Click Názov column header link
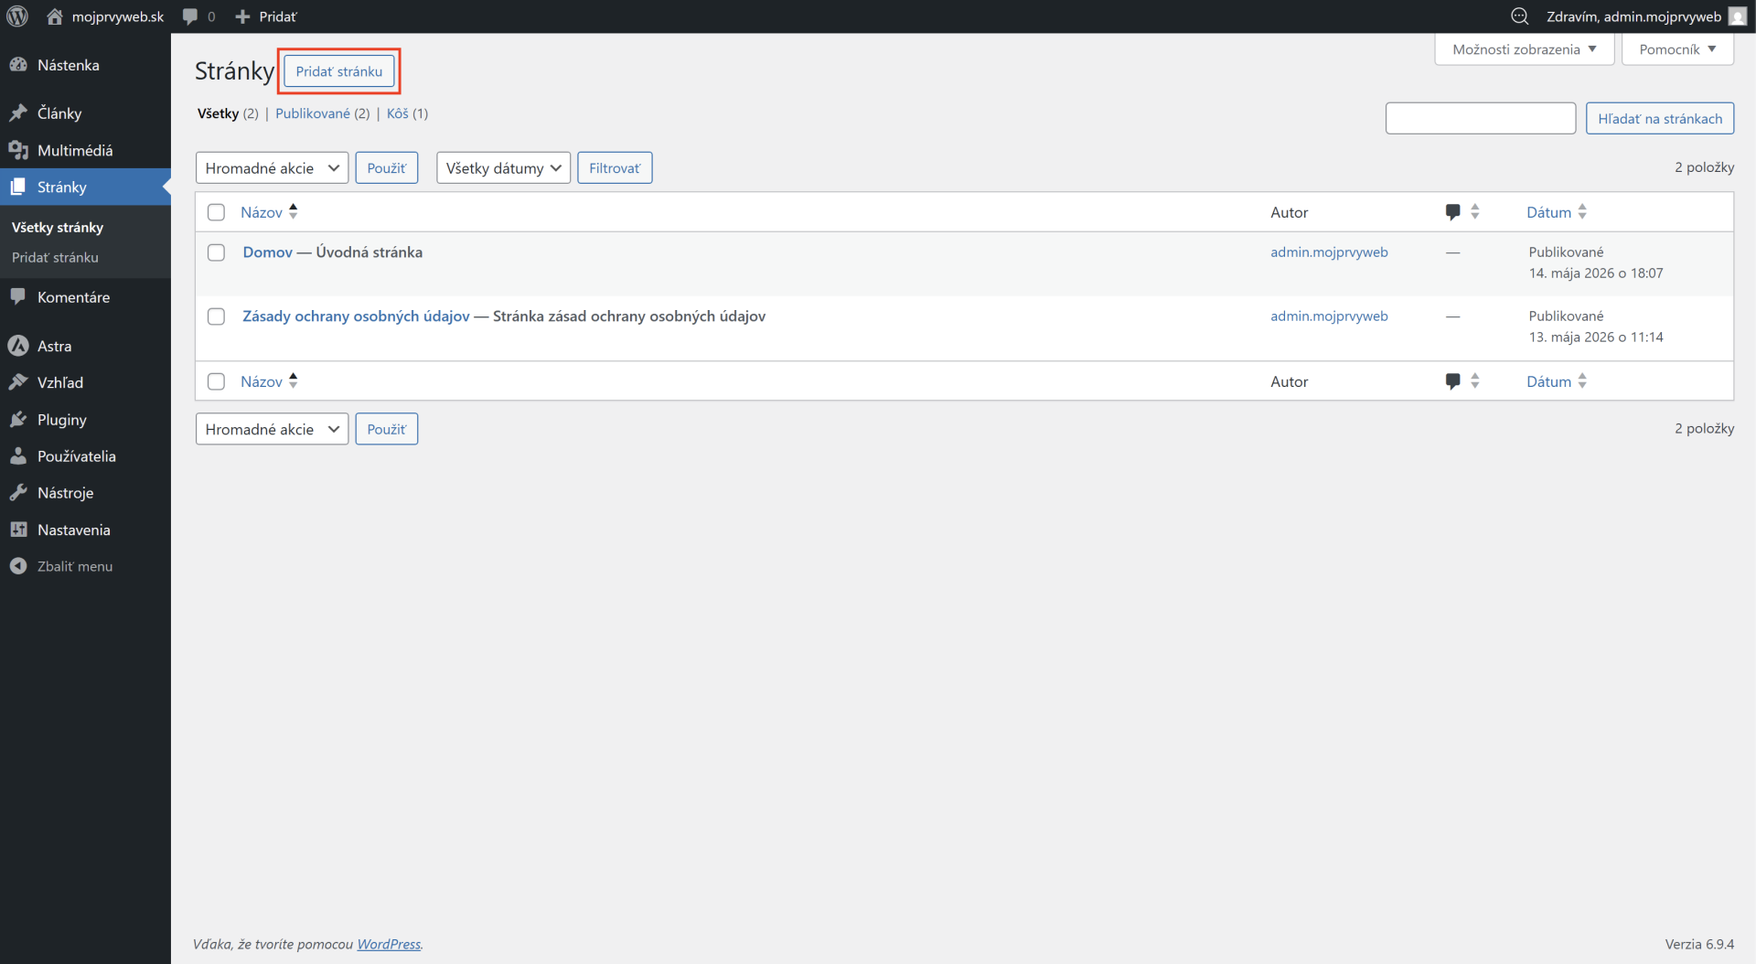This screenshot has width=1756, height=964. coord(262,212)
